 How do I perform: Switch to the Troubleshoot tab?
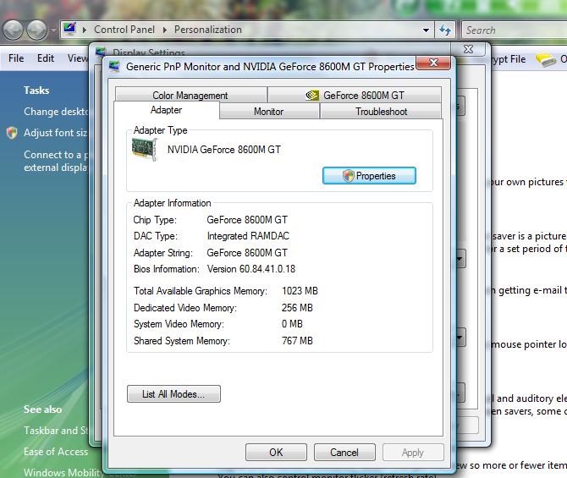[381, 112]
